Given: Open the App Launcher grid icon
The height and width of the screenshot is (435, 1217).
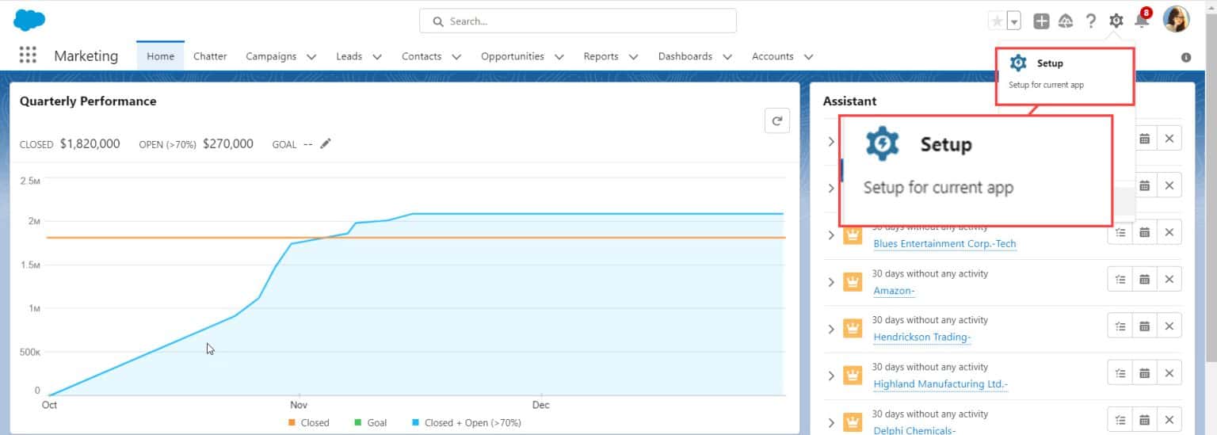Looking at the screenshot, I should tap(28, 55).
